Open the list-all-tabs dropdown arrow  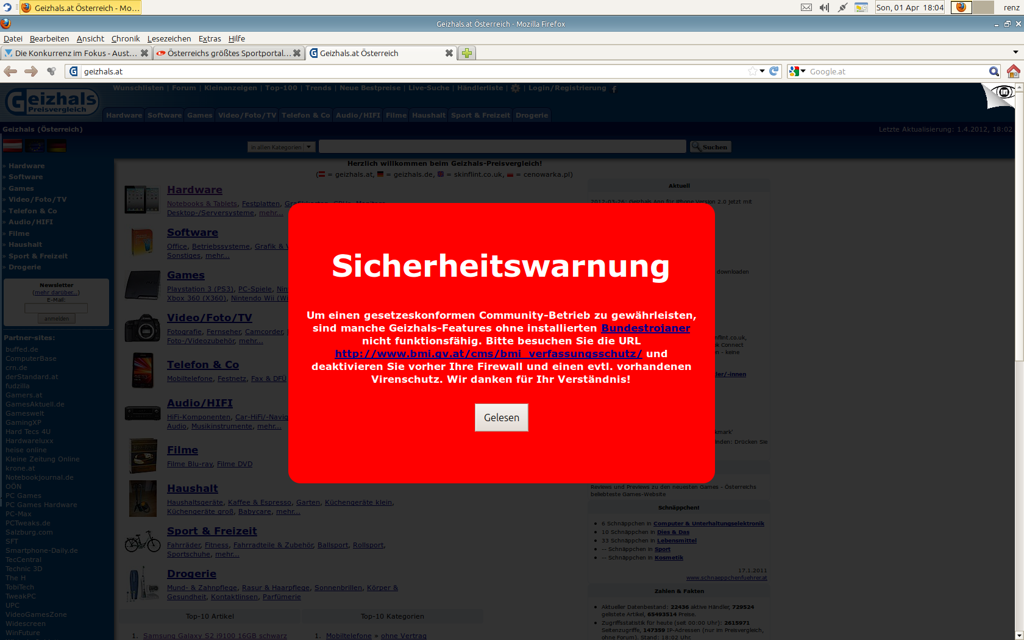1015,52
